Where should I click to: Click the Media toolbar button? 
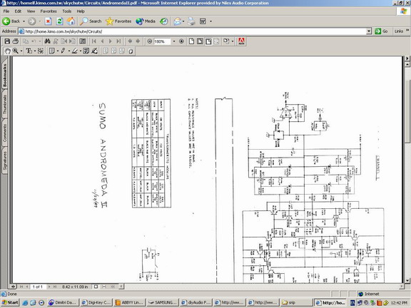click(146, 21)
